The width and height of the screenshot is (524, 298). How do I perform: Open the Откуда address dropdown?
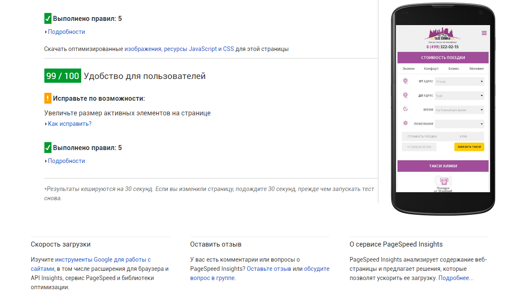pyautogui.click(x=460, y=82)
